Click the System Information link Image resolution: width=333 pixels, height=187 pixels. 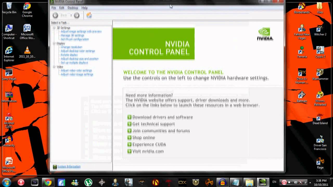point(69,166)
